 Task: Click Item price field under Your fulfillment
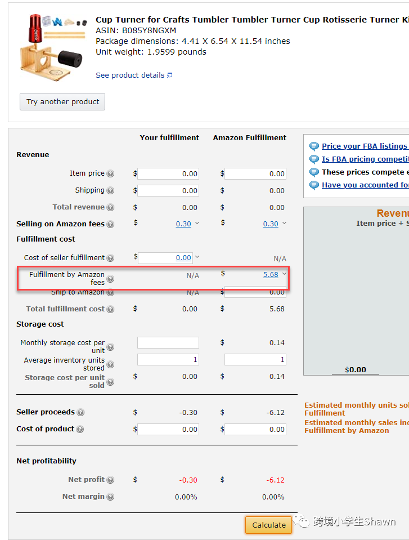coord(168,173)
